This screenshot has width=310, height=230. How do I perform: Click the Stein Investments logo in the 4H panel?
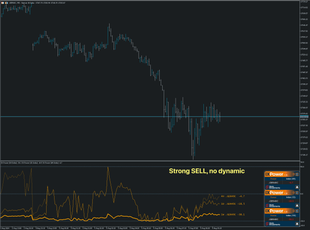pos(273,187)
